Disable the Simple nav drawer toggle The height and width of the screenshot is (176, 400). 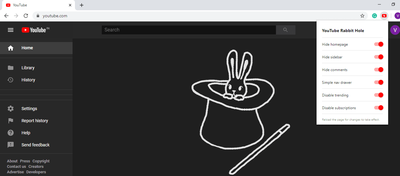tap(379, 82)
